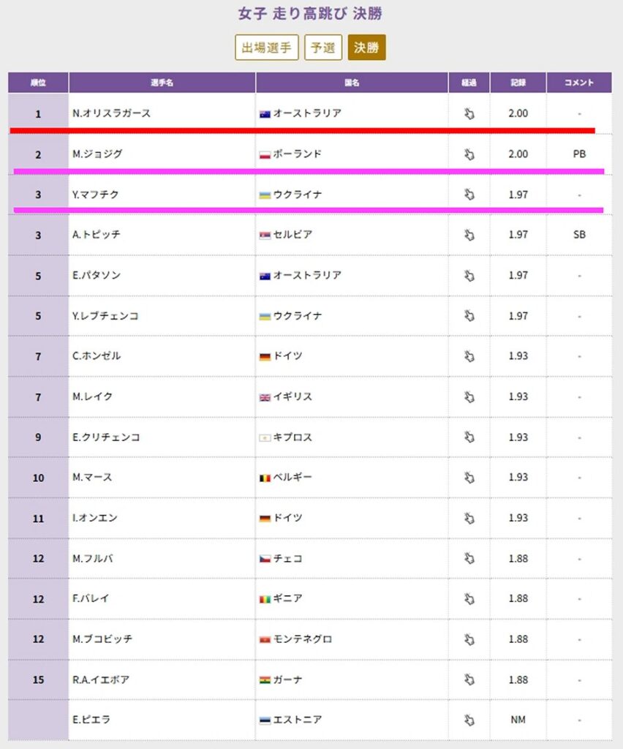Open progress icon for M.レイク

coord(469,396)
